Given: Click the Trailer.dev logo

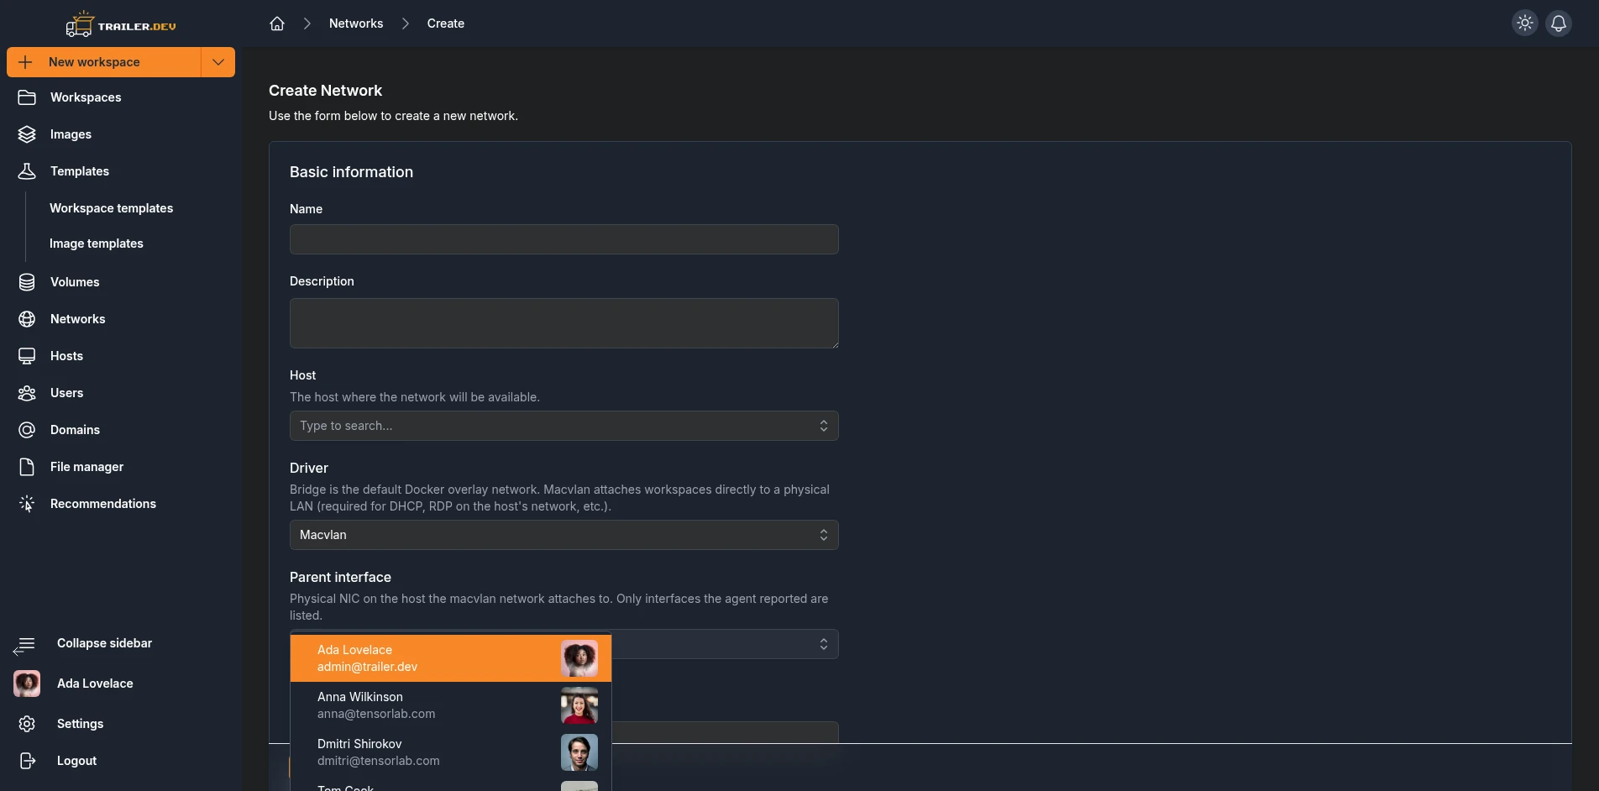Looking at the screenshot, I should [121, 24].
